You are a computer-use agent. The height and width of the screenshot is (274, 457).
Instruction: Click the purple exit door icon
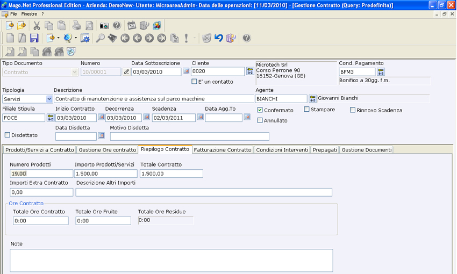[231, 38]
